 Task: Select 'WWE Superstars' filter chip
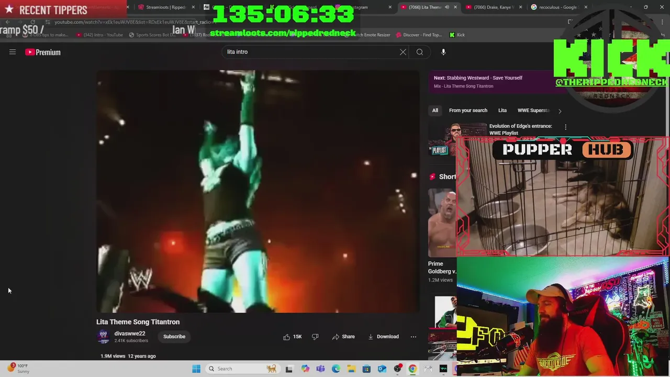[x=533, y=110]
